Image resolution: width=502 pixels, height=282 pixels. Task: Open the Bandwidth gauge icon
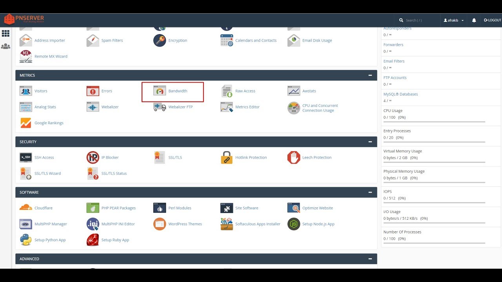[x=160, y=91]
